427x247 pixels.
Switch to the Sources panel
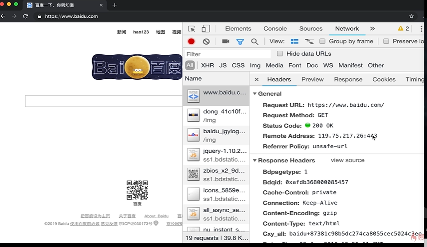point(311,28)
